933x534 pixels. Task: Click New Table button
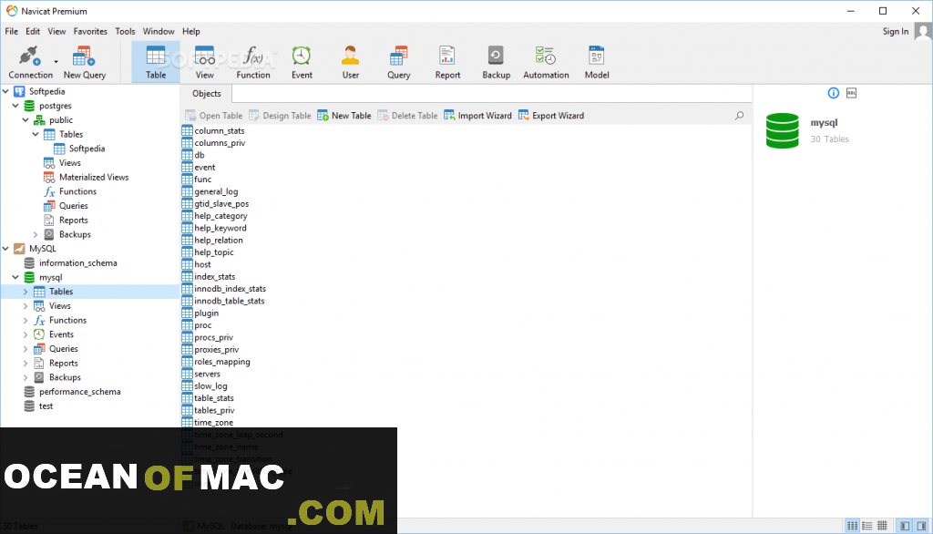[x=344, y=116]
